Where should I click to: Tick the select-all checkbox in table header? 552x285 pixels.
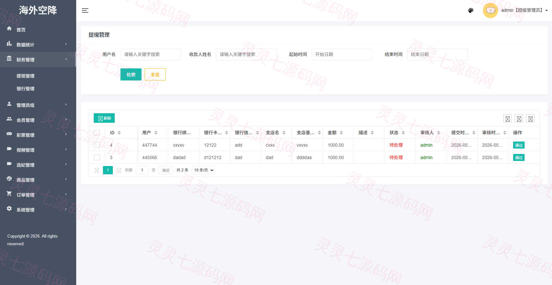point(97,133)
